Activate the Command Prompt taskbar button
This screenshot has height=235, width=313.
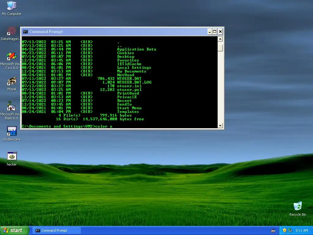(57, 230)
